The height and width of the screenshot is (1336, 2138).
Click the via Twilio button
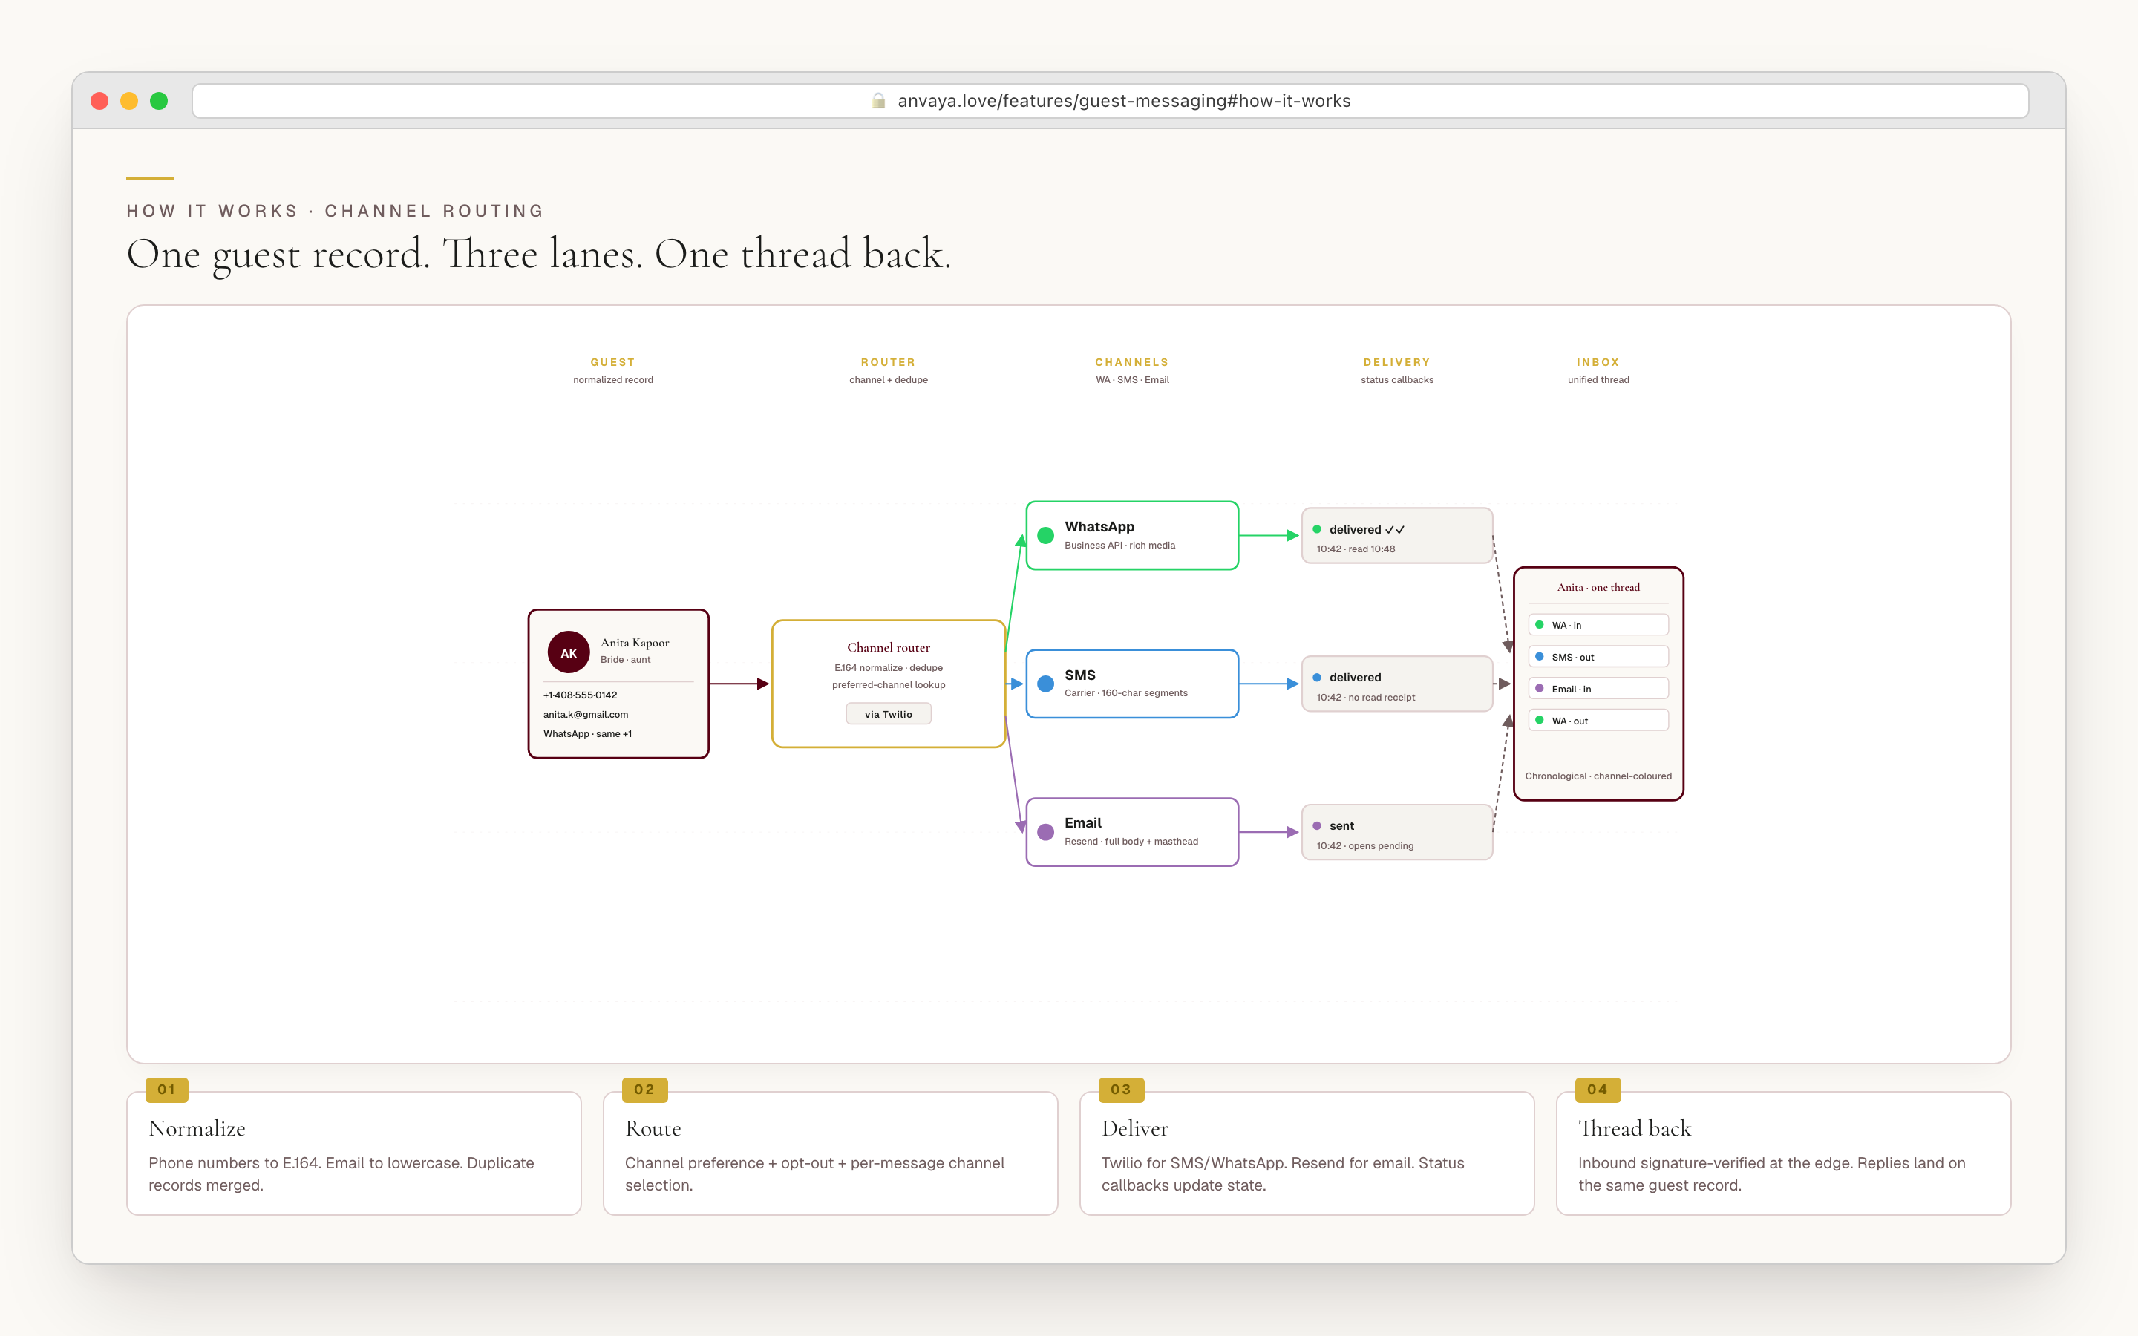point(888,714)
